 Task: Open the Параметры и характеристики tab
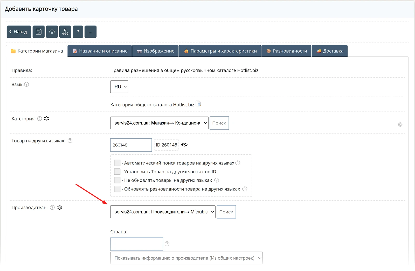click(220, 51)
